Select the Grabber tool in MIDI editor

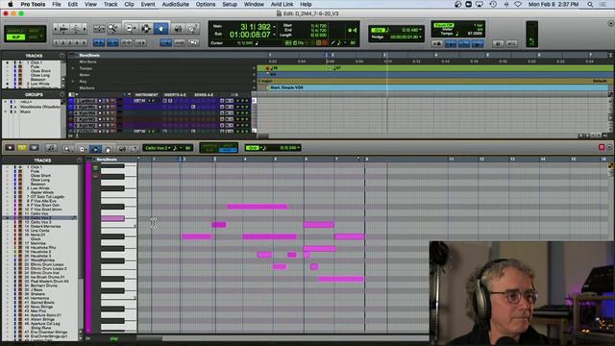tap(107, 148)
